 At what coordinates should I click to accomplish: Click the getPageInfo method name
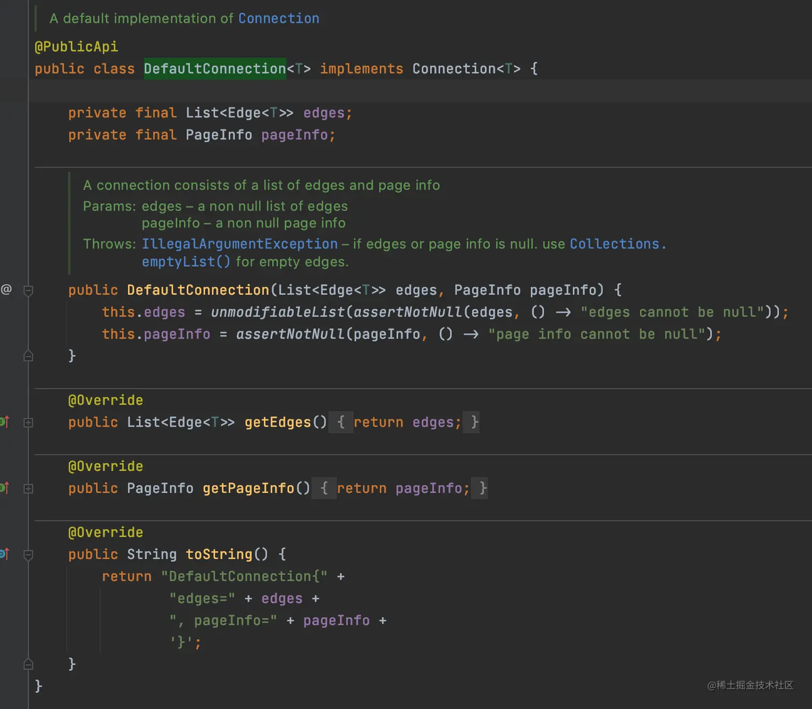249,488
